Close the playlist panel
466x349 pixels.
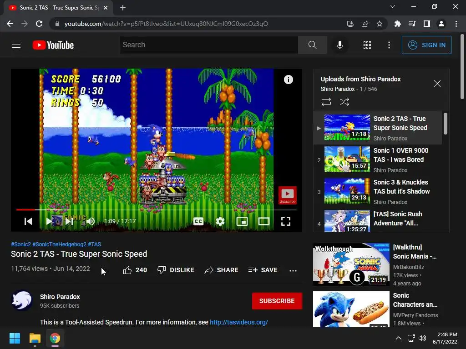coord(437,84)
